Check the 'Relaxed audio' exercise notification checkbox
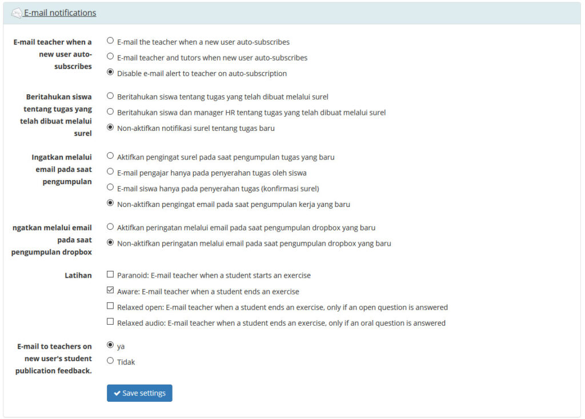 click(x=109, y=321)
